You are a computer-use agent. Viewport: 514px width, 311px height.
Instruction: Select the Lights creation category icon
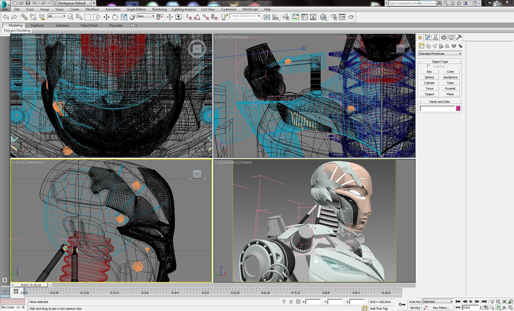(x=435, y=46)
